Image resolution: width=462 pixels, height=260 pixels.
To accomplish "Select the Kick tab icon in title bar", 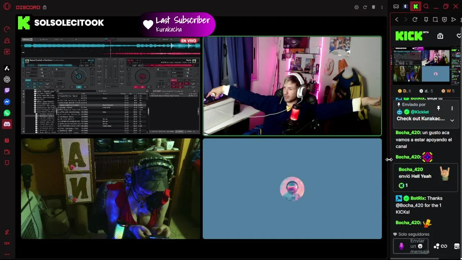I will click(x=416, y=6).
